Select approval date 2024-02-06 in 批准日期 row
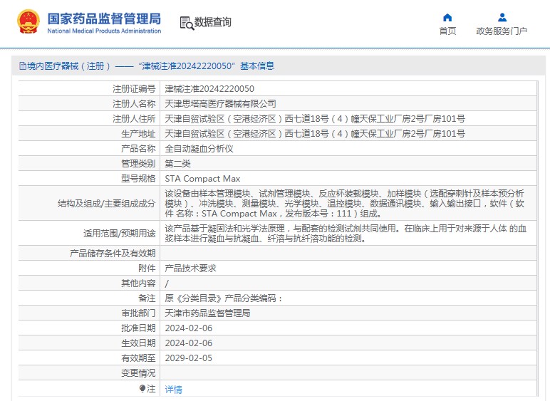The width and height of the screenshot is (550, 401). pyautogui.click(x=189, y=328)
